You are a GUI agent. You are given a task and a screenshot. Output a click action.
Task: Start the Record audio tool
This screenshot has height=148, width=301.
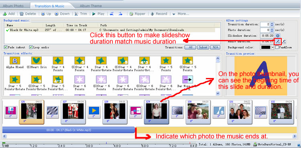159,14
